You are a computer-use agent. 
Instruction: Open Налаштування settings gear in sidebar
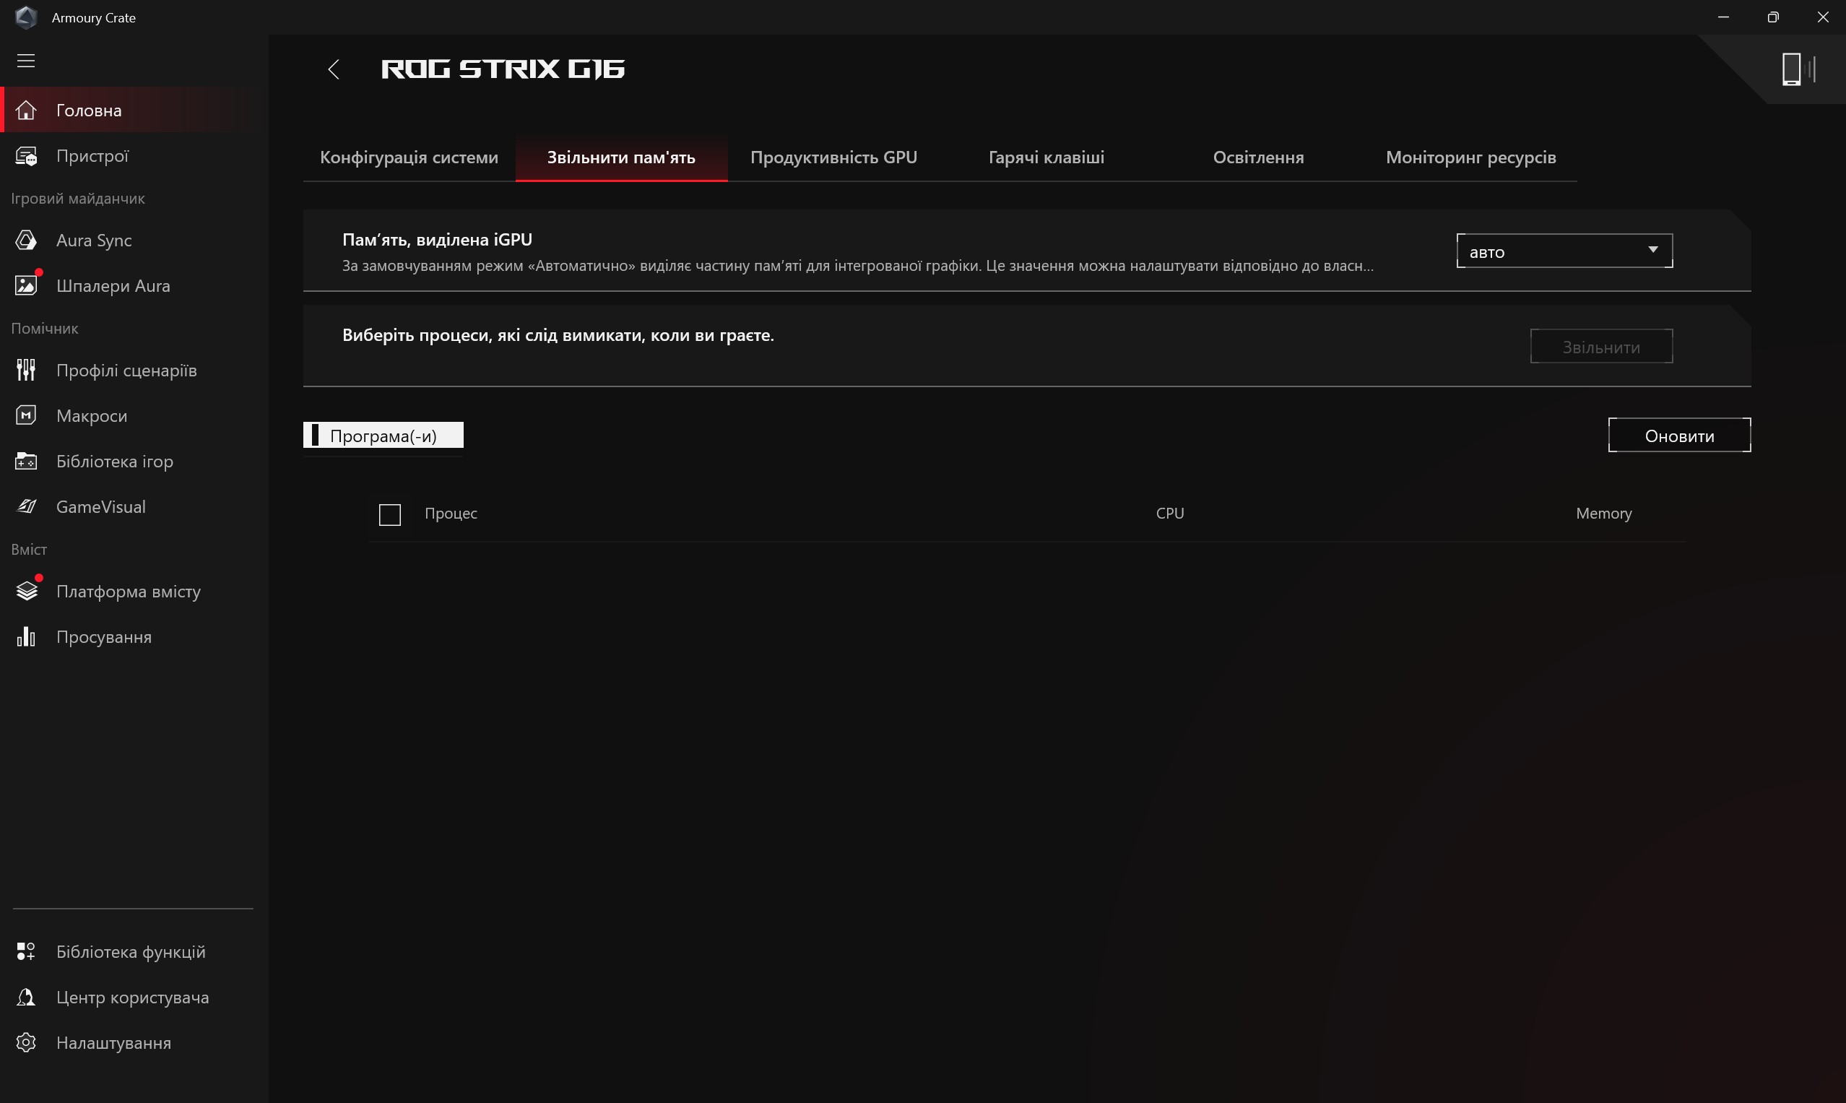point(26,1043)
